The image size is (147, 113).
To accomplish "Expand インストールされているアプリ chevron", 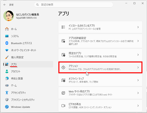I will coord(138,27).
